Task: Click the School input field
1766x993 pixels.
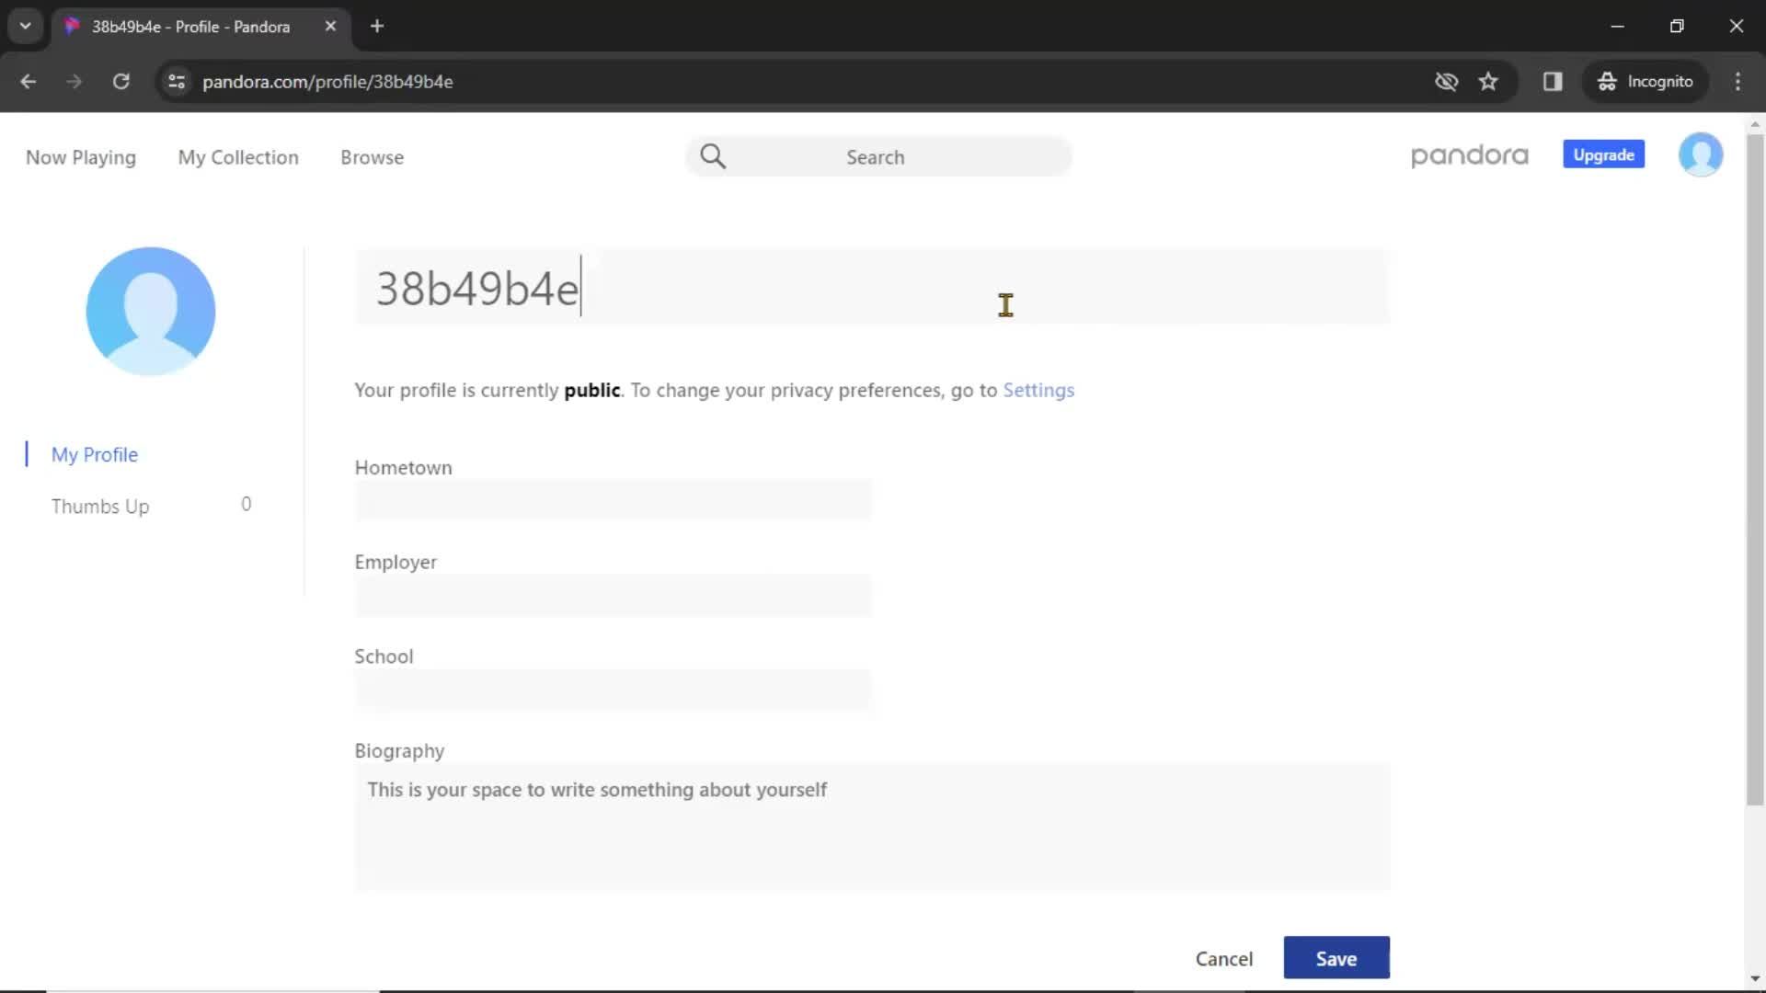Action: coord(613,689)
